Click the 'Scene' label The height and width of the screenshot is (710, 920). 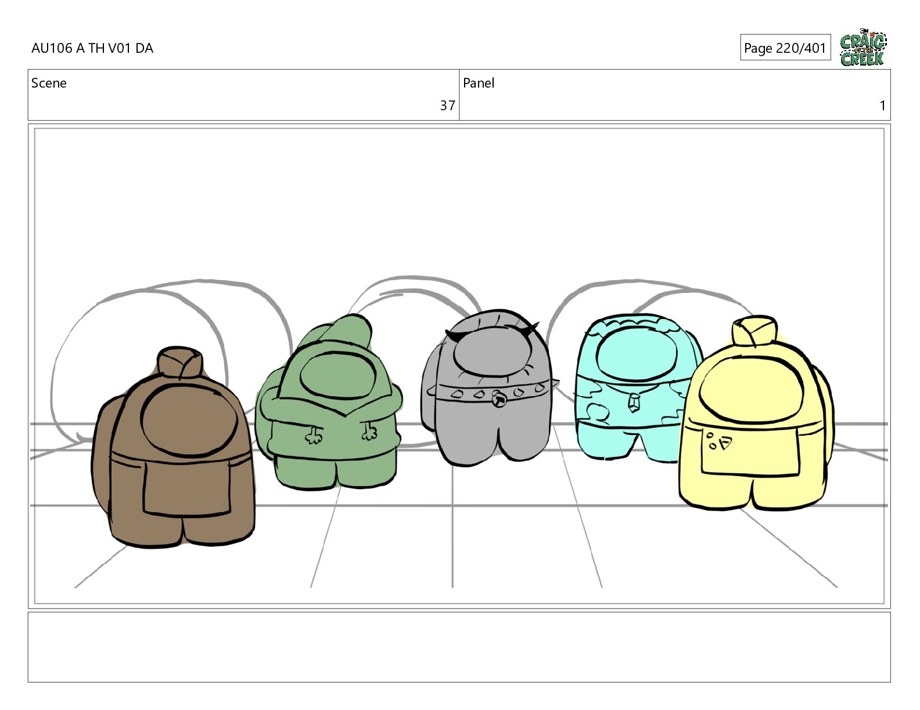[49, 83]
